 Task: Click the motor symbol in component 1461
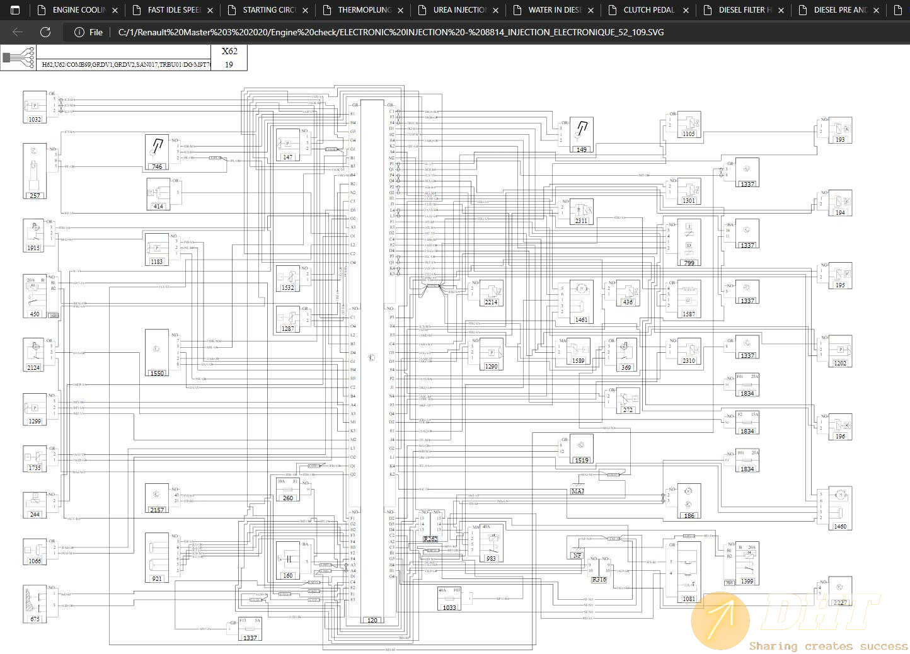click(582, 289)
